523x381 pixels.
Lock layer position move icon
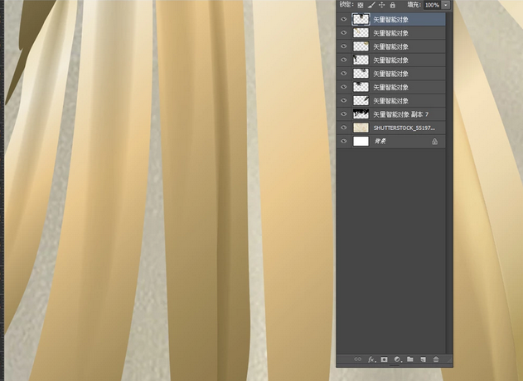381,5
